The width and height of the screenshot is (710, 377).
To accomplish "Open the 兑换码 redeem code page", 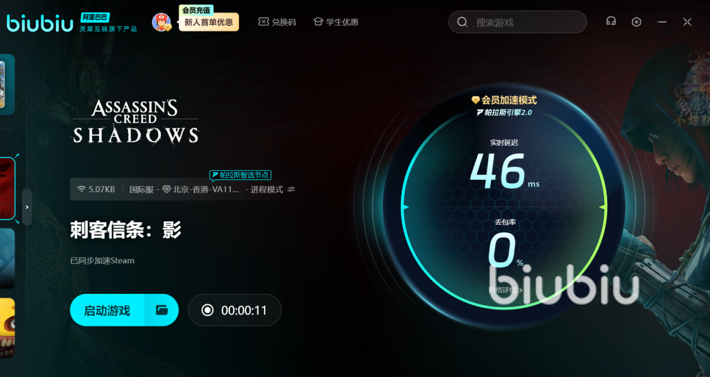I will 277,22.
